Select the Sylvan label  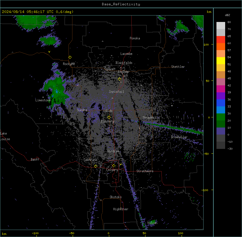coord(109,69)
